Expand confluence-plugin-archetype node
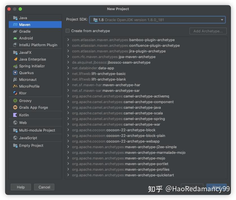Image resolution: width=236 pixels, height=200 pixels. coord(68,45)
